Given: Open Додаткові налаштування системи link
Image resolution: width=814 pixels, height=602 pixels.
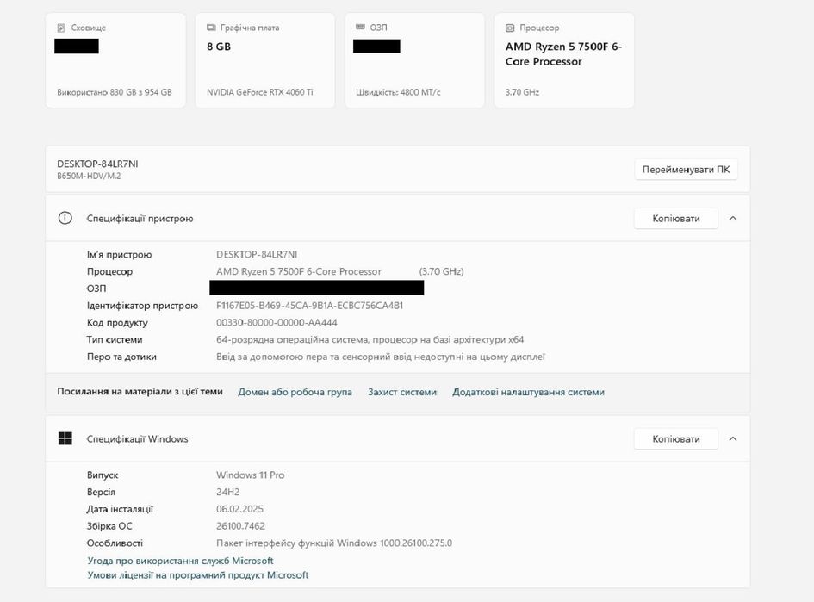Looking at the screenshot, I should click(528, 392).
